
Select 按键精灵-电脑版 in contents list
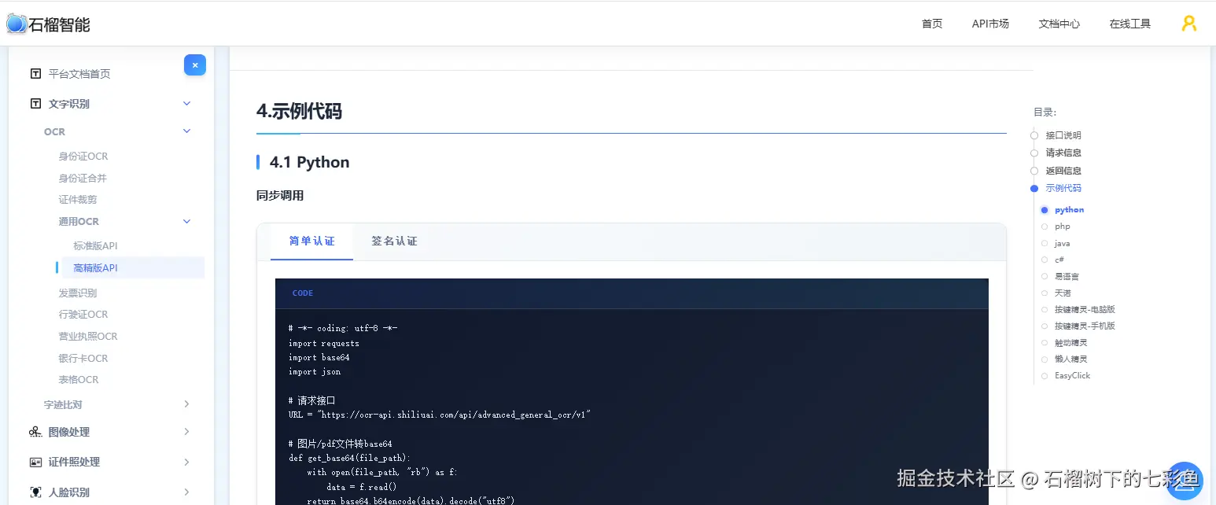1085,310
